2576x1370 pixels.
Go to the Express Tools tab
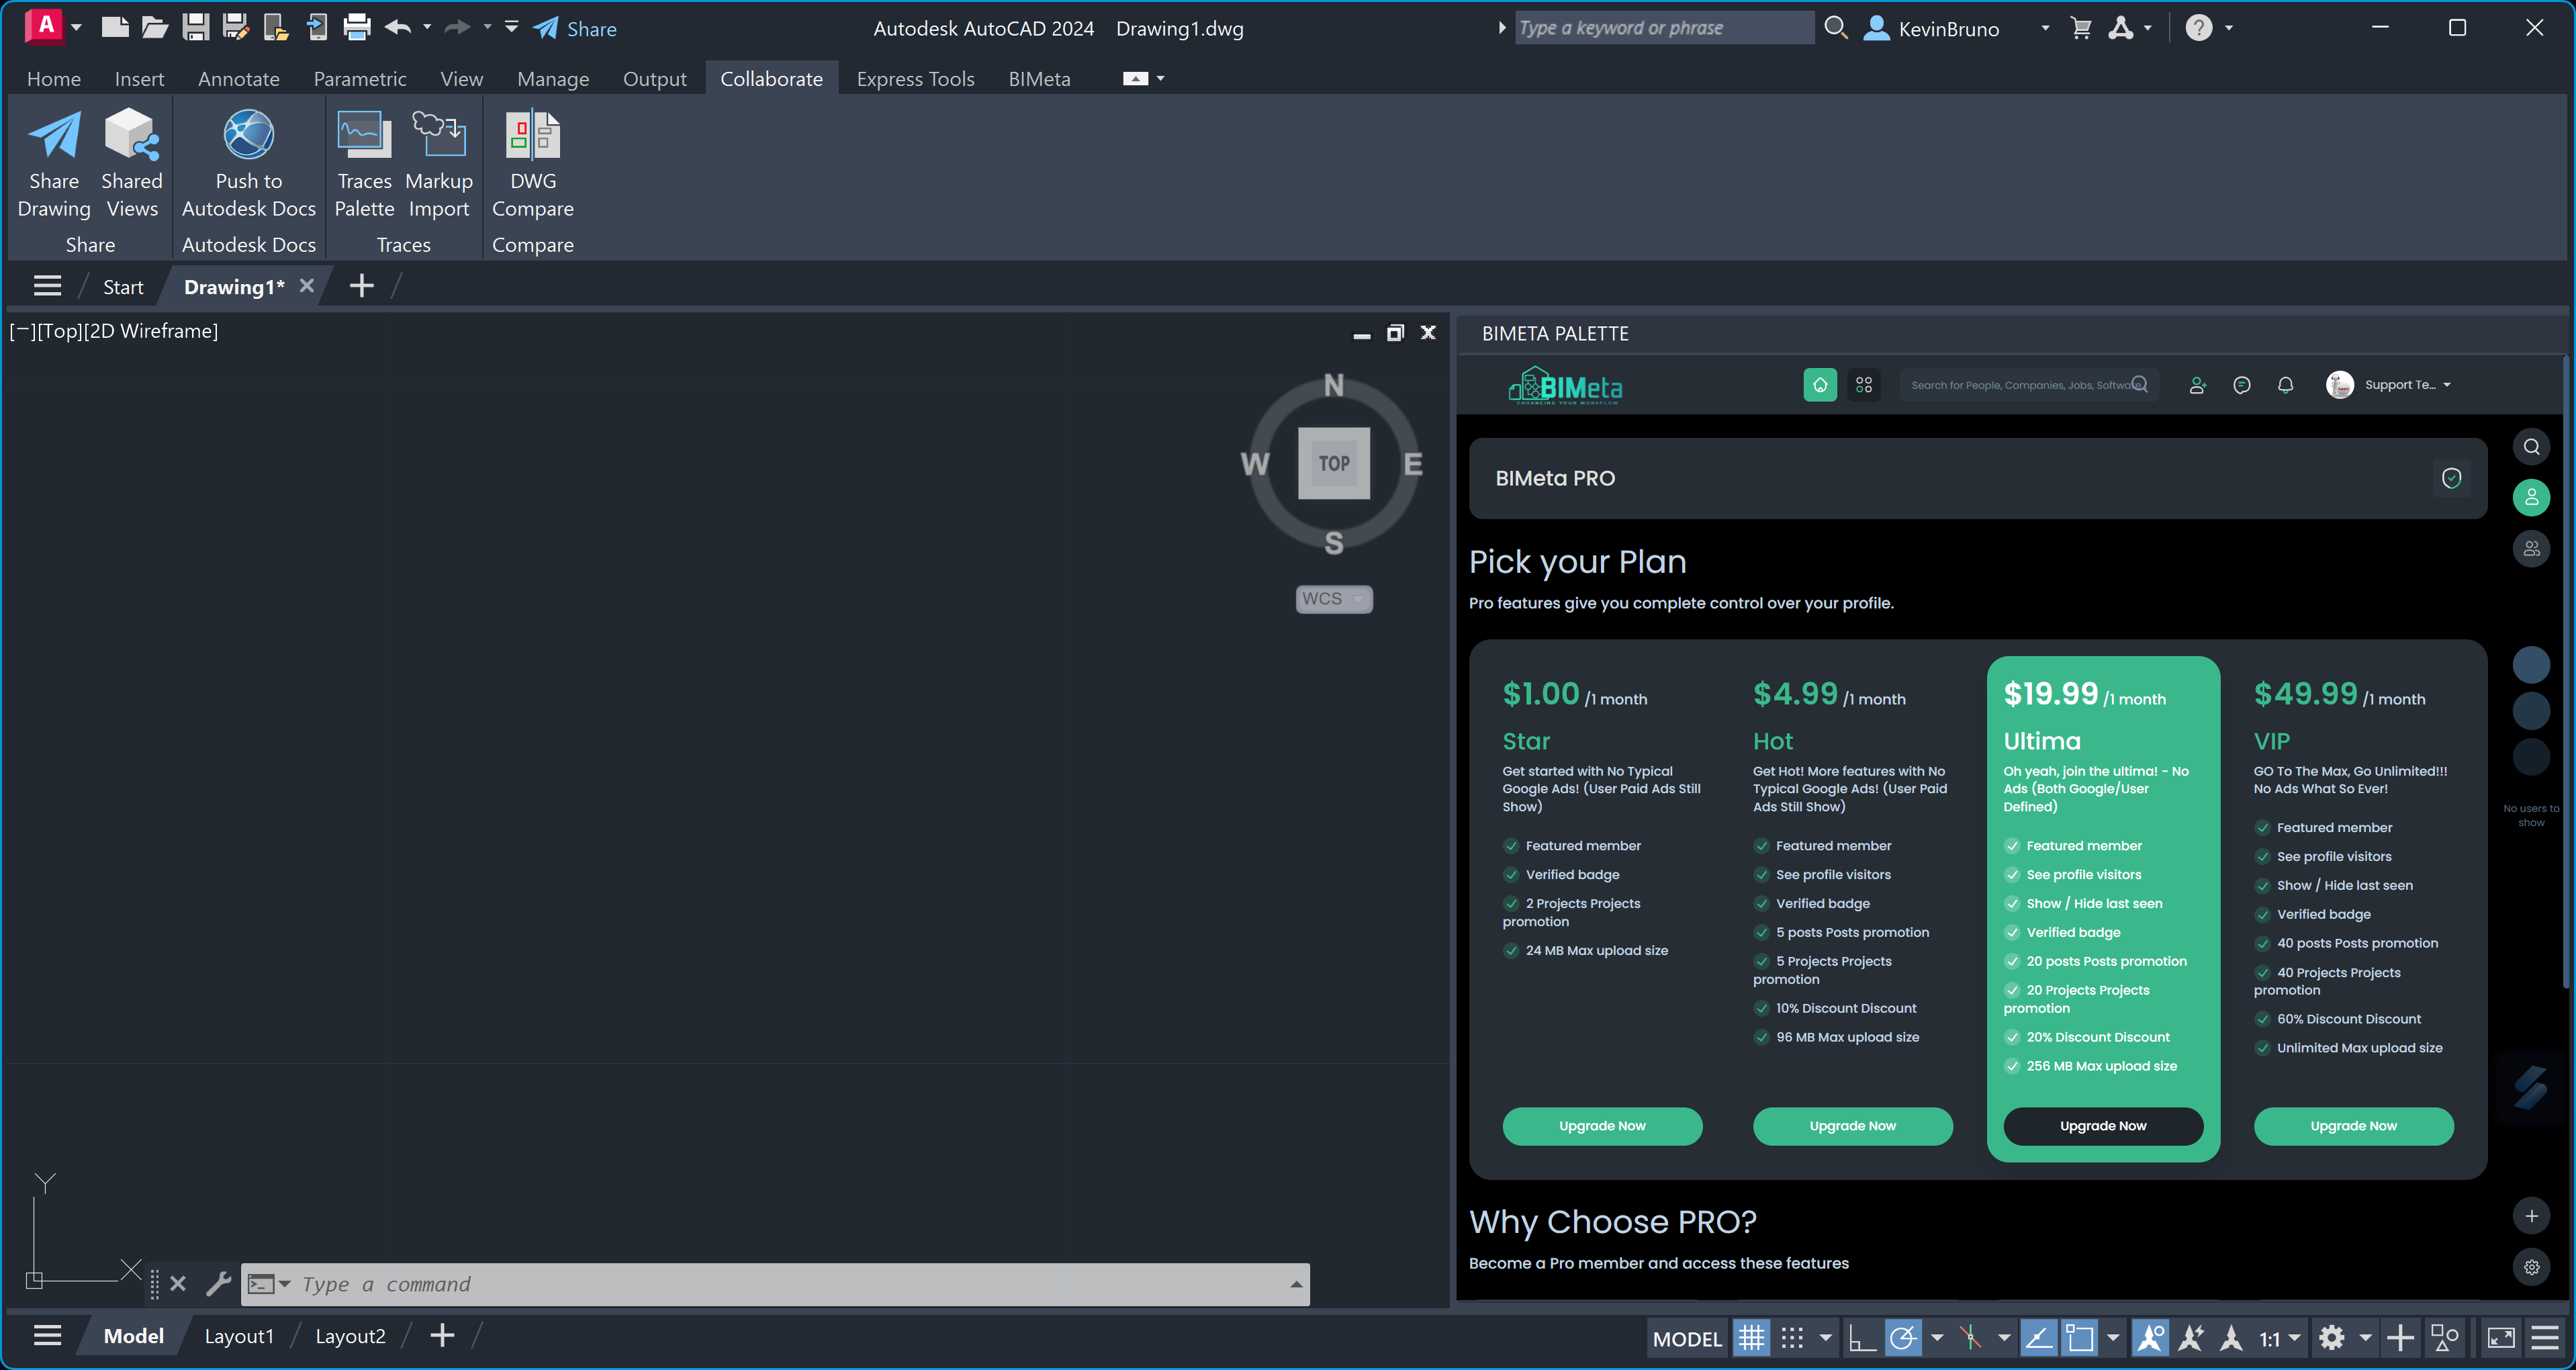(x=916, y=79)
